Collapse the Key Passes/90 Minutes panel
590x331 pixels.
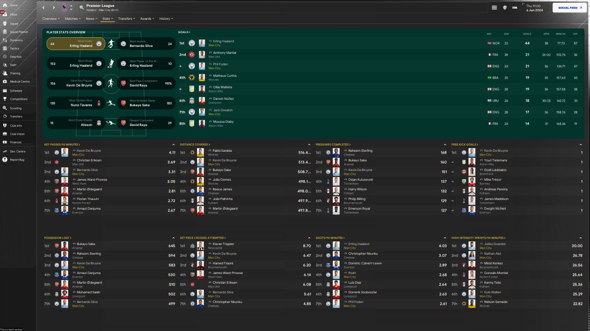coord(173,145)
